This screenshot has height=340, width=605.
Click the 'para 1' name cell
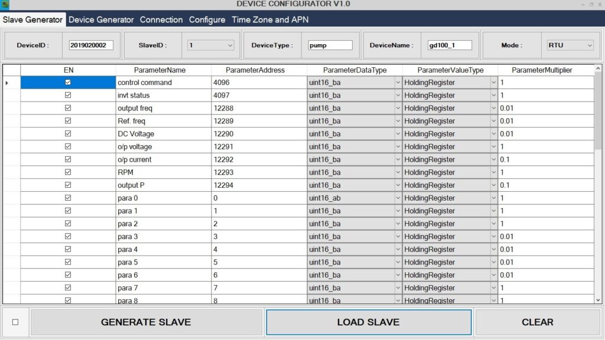tap(163, 211)
